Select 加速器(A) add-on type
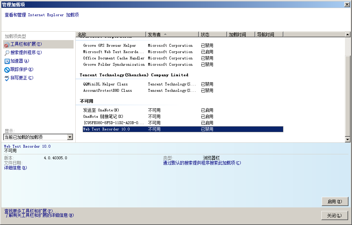Image resolution: width=352 pixels, height=225 pixels. (x=20, y=61)
